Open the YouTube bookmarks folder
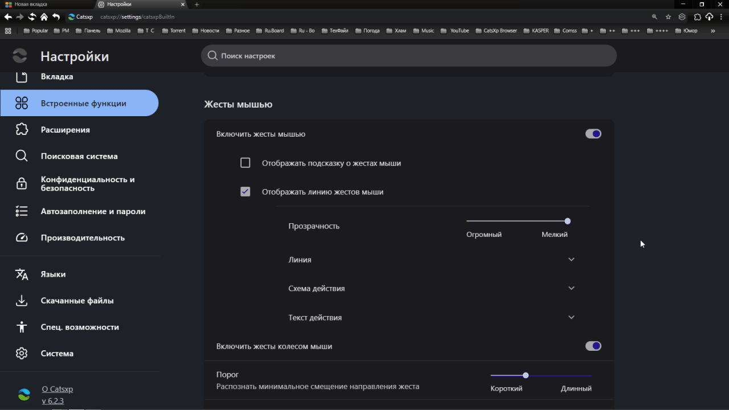This screenshot has width=729, height=410. tap(455, 31)
